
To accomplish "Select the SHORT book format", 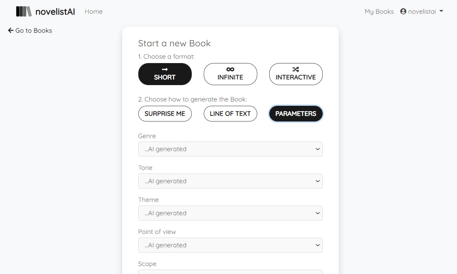I will click(165, 74).
